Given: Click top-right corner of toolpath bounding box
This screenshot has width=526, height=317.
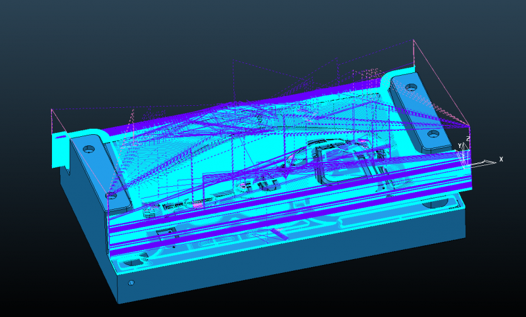Looking at the screenshot, I should pos(414,39).
